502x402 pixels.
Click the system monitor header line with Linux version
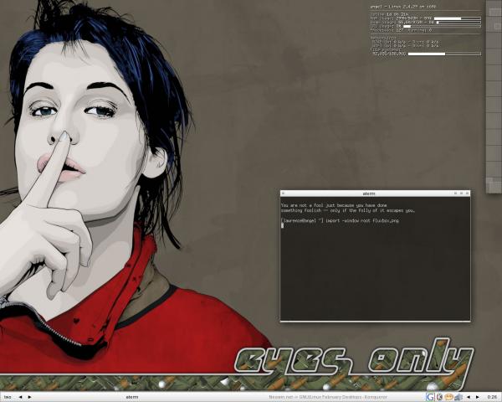[402, 7]
